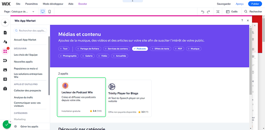Viewport: 265px width, 130px height.
Task: Open App Market help question mark
Action: [242, 21]
